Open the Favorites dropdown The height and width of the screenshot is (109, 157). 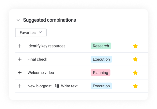point(31,33)
